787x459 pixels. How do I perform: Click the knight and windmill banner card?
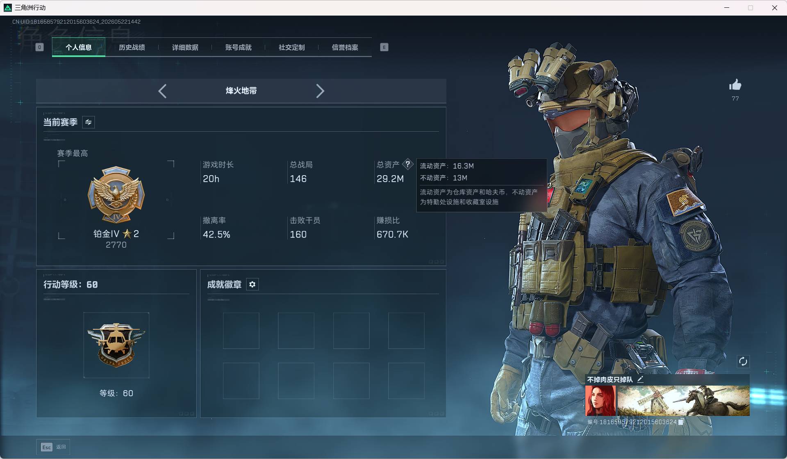pyautogui.click(x=683, y=401)
